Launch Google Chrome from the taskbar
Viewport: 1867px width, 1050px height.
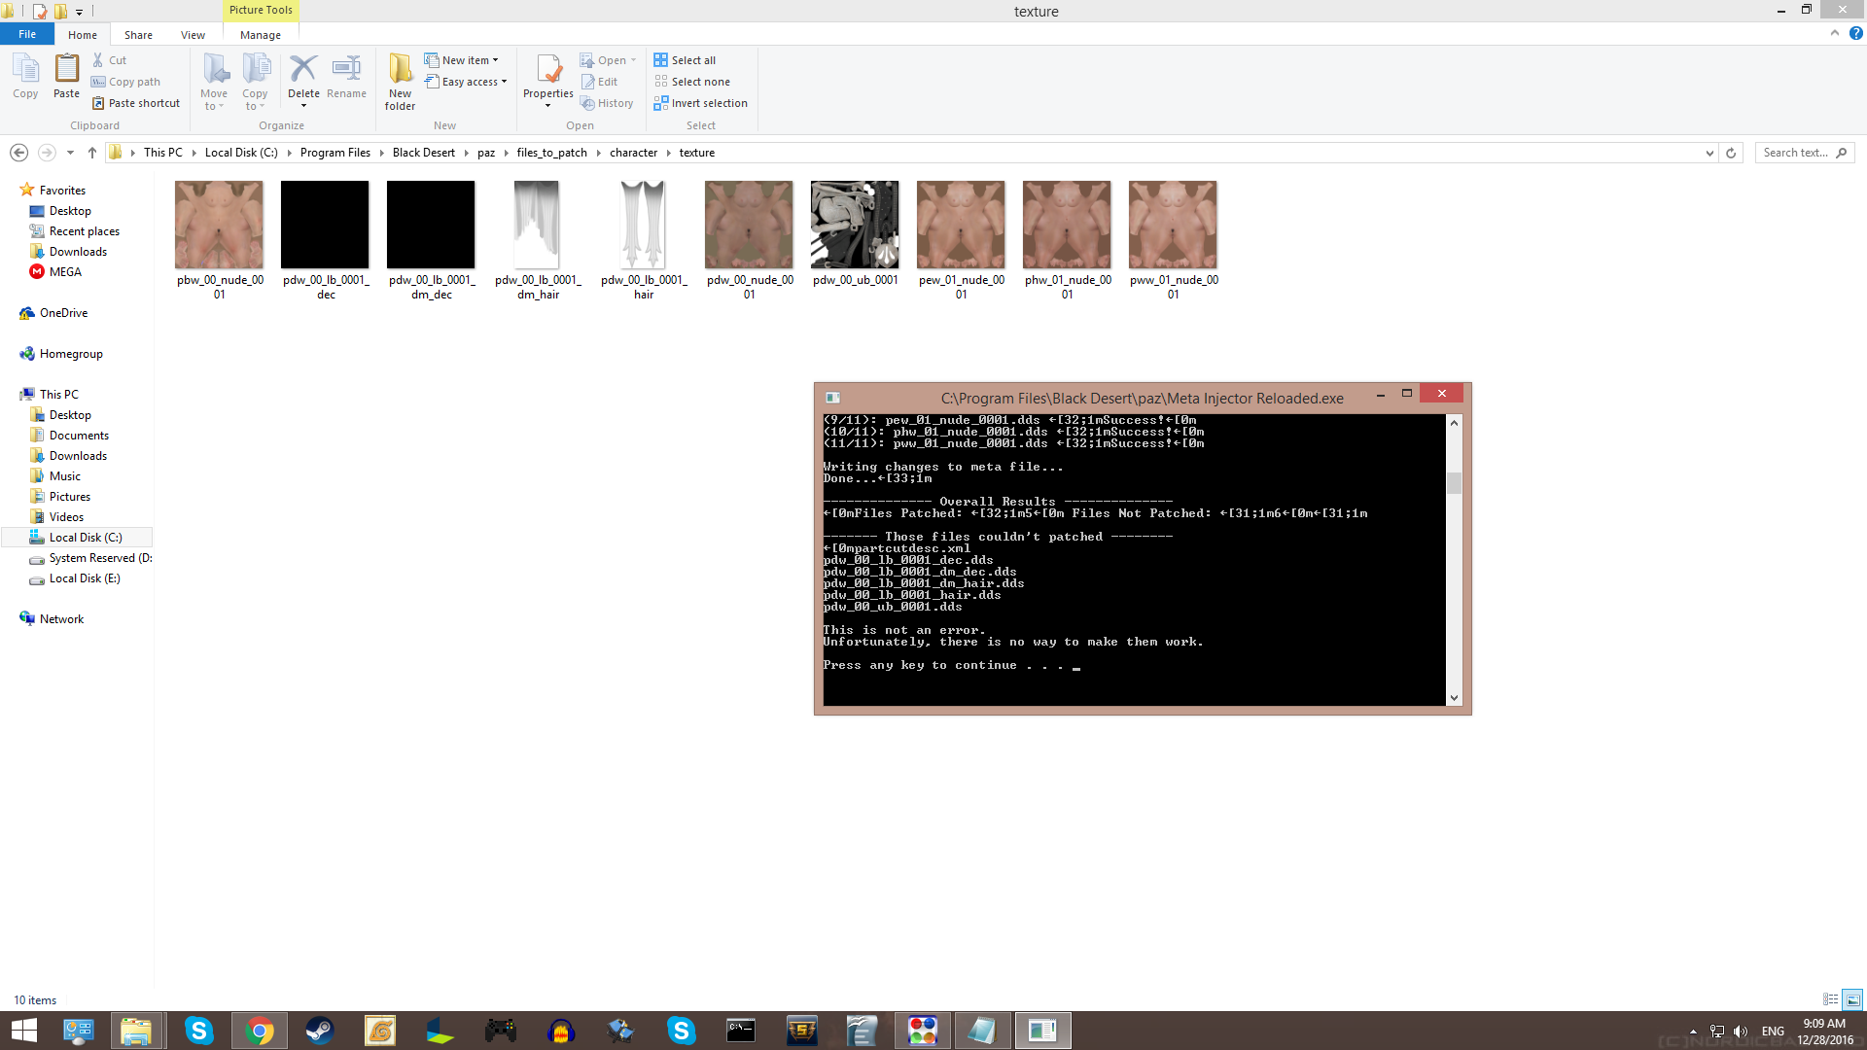tap(260, 1030)
